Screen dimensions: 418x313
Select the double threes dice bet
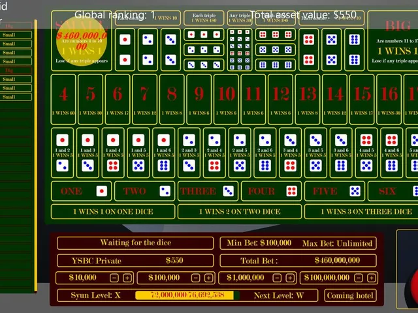pos(171,50)
